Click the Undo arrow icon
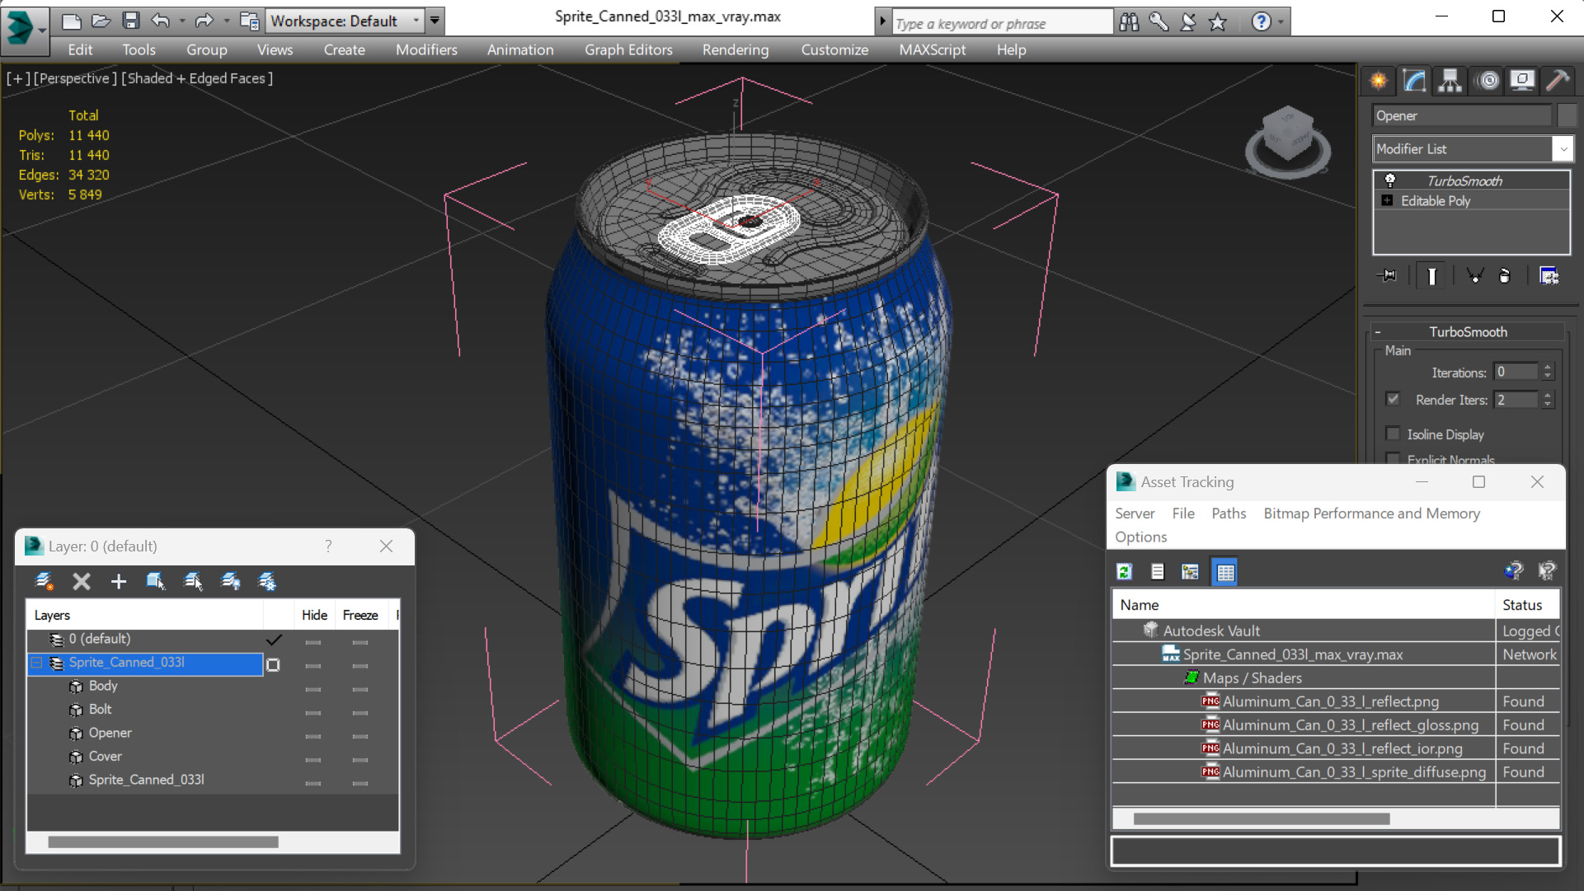 point(161,21)
